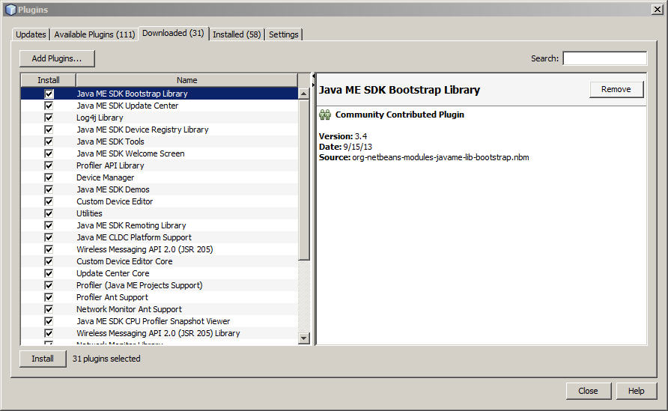Open the Installed (58) tab

pyautogui.click(x=237, y=34)
